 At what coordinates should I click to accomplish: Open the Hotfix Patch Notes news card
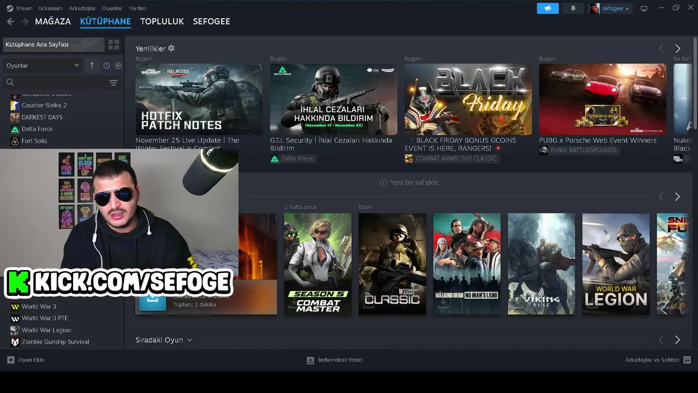point(199,99)
